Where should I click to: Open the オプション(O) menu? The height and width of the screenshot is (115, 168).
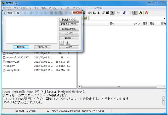click(x=81, y=8)
